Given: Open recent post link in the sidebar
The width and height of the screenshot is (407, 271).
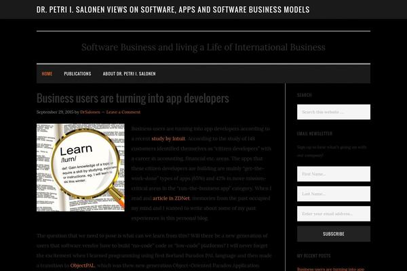Looking at the screenshot, I should pyautogui.click(x=331, y=269).
